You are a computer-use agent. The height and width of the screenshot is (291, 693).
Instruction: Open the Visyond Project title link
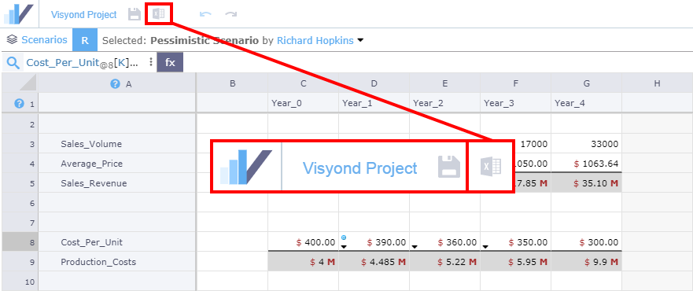(84, 15)
